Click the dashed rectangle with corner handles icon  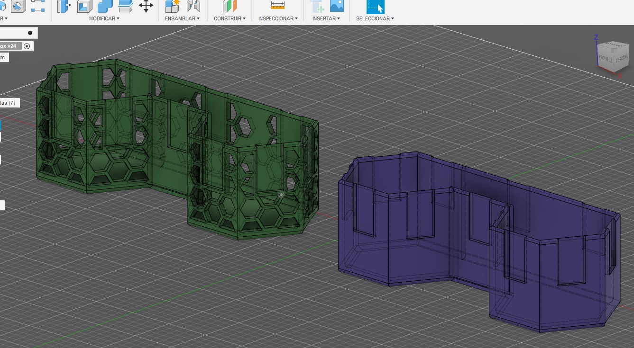pyautogui.click(x=37, y=6)
